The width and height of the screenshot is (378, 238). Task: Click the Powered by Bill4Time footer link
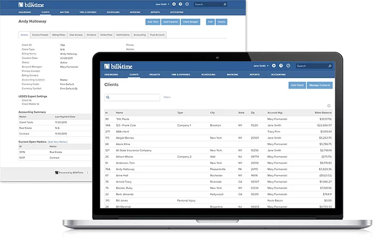[69, 173]
